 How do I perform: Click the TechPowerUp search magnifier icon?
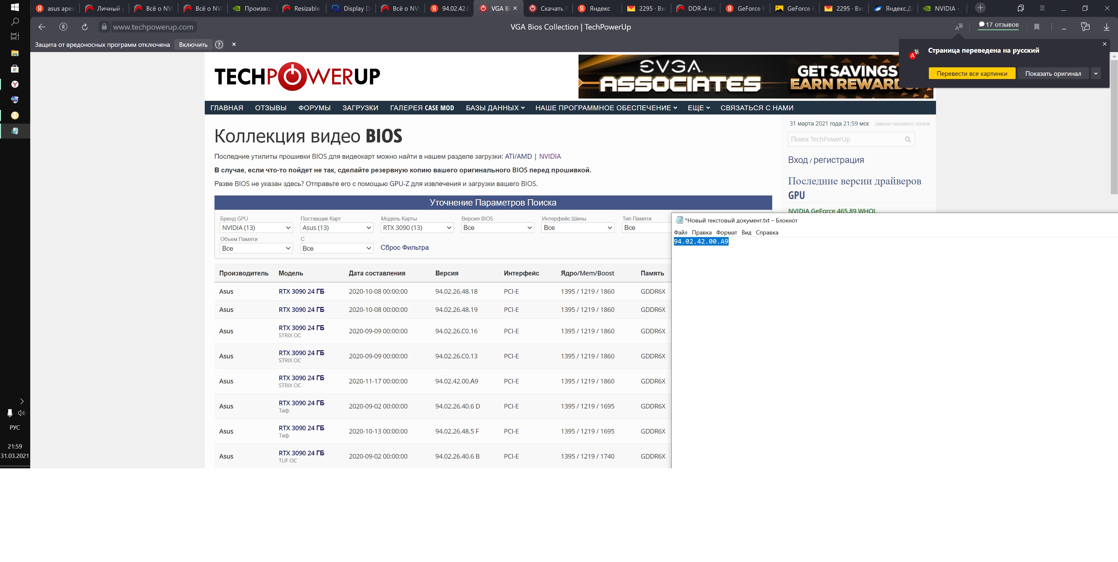pyautogui.click(x=907, y=140)
